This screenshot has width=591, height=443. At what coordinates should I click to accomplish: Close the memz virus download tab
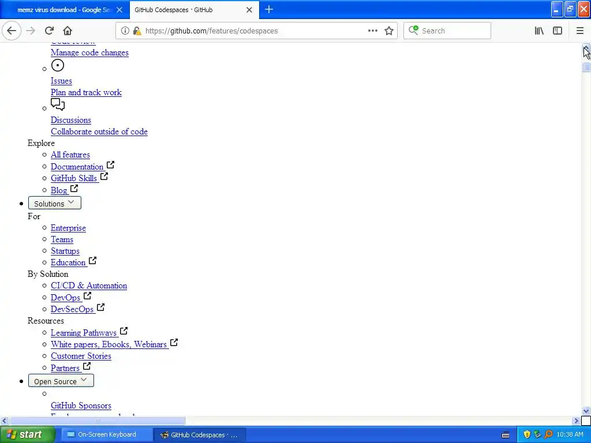pyautogui.click(x=119, y=10)
